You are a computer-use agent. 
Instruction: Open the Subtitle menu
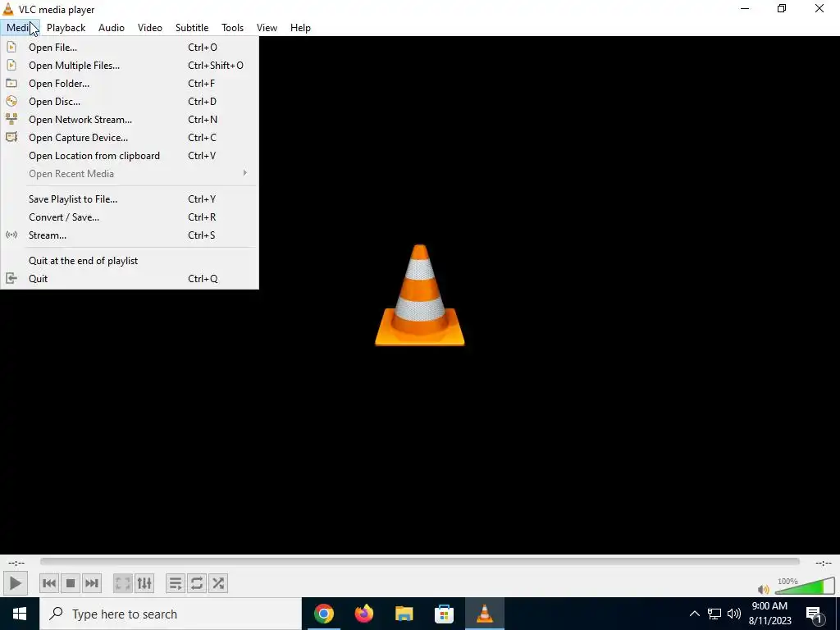coord(192,28)
